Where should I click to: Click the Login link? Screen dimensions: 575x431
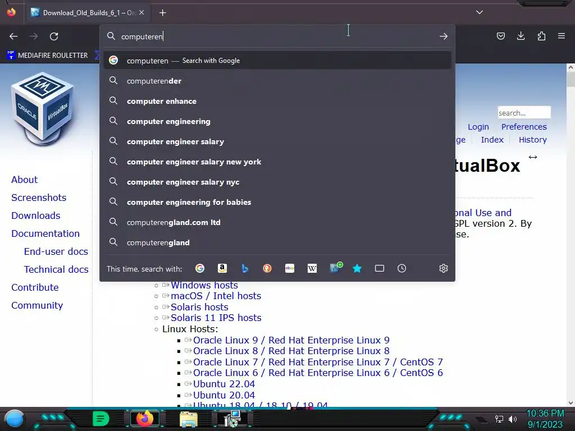pos(478,127)
